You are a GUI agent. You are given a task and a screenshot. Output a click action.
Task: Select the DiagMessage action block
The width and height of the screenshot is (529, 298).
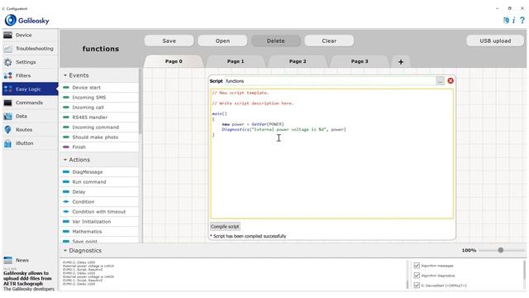click(x=99, y=172)
